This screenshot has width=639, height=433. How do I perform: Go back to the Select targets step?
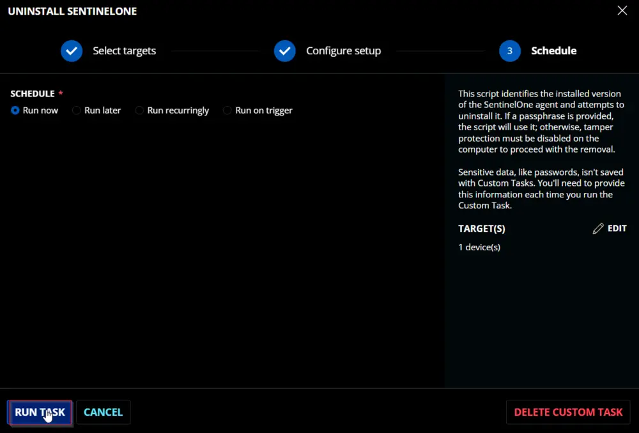click(x=125, y=51)
